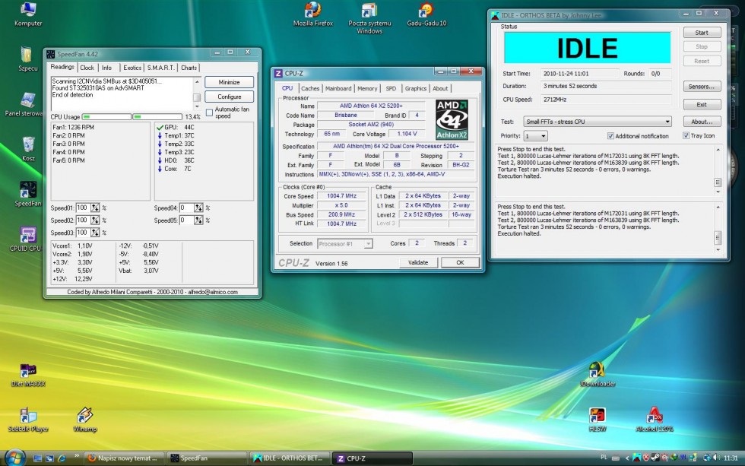Open the S.M.A.R.T. tab in SpeedFan
The width and height of the screenshot is (745, 466).
161,68
